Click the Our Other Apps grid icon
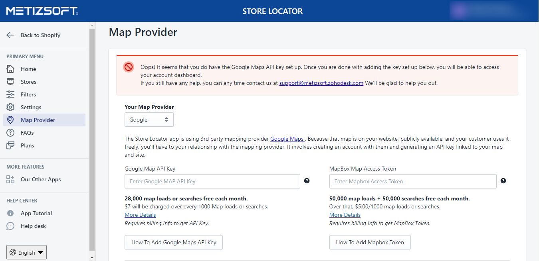The width and height of the screenshot is (539, 261). 10,179
